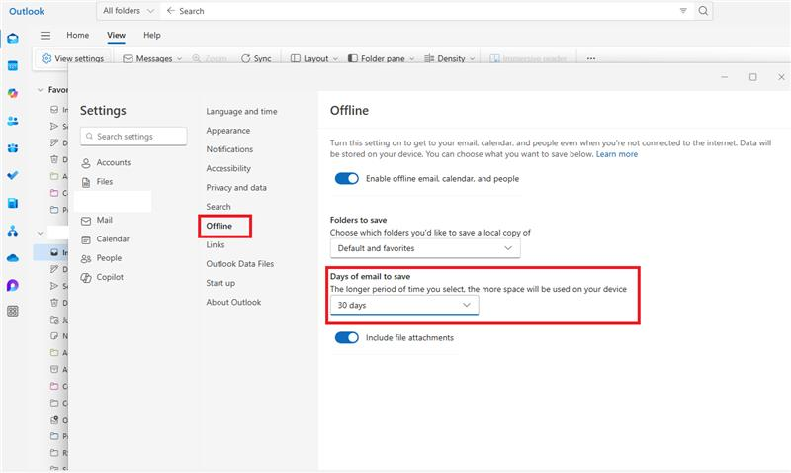
Task: Open the Calendar app in left rail
Action: [x=13, y=65]
